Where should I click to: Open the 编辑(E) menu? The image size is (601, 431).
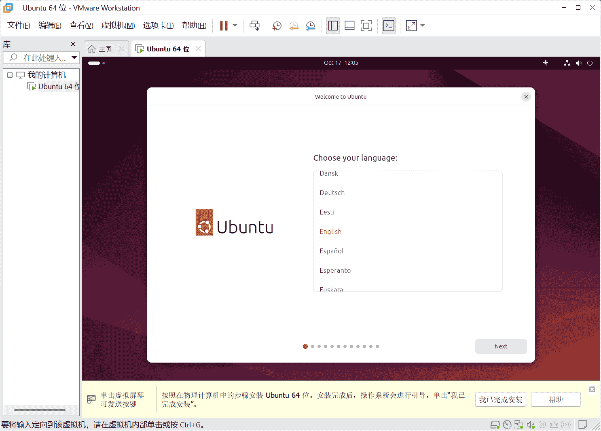50,25
